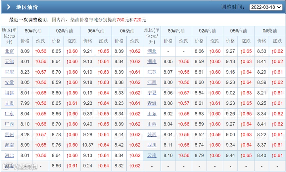
Task: Select 四川 95# price 9.34
Action: [x=230, y=145]
